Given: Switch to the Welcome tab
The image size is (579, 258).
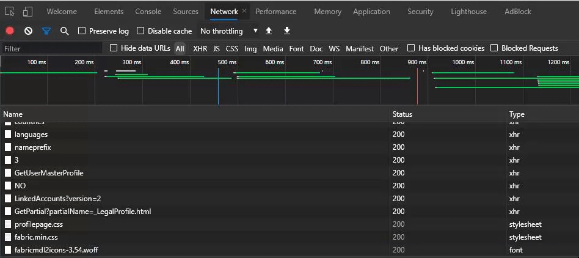Looking at the screenshot, I should [62, 12].
